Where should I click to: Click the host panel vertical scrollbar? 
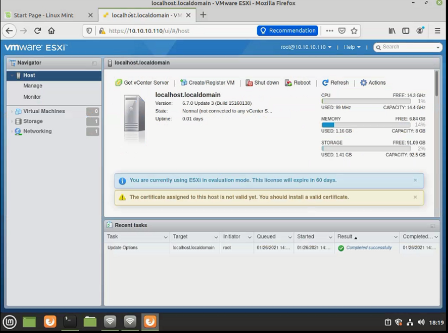[437, 84]
